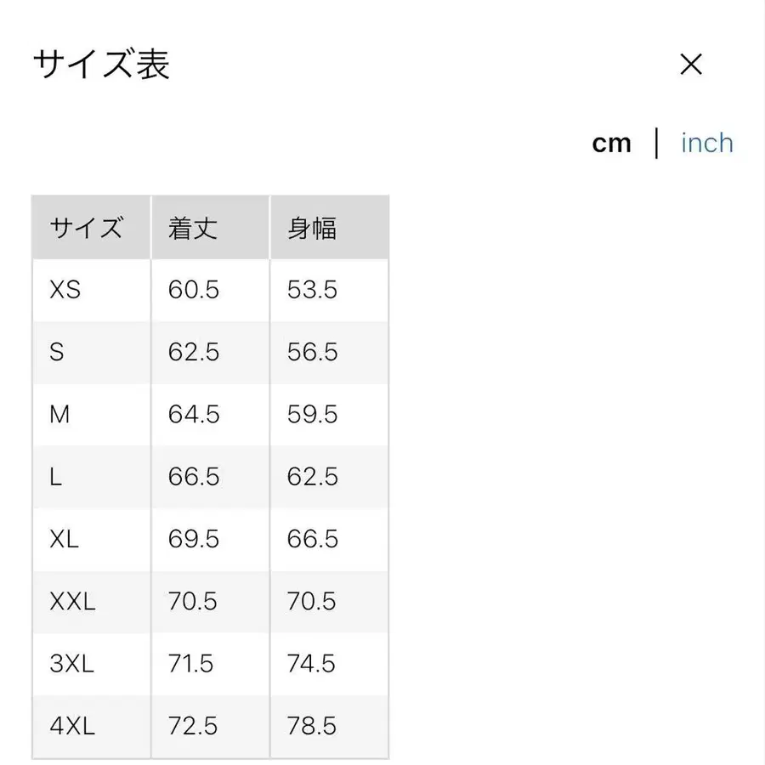Select the 4XL size row

(x=91, y=726)
